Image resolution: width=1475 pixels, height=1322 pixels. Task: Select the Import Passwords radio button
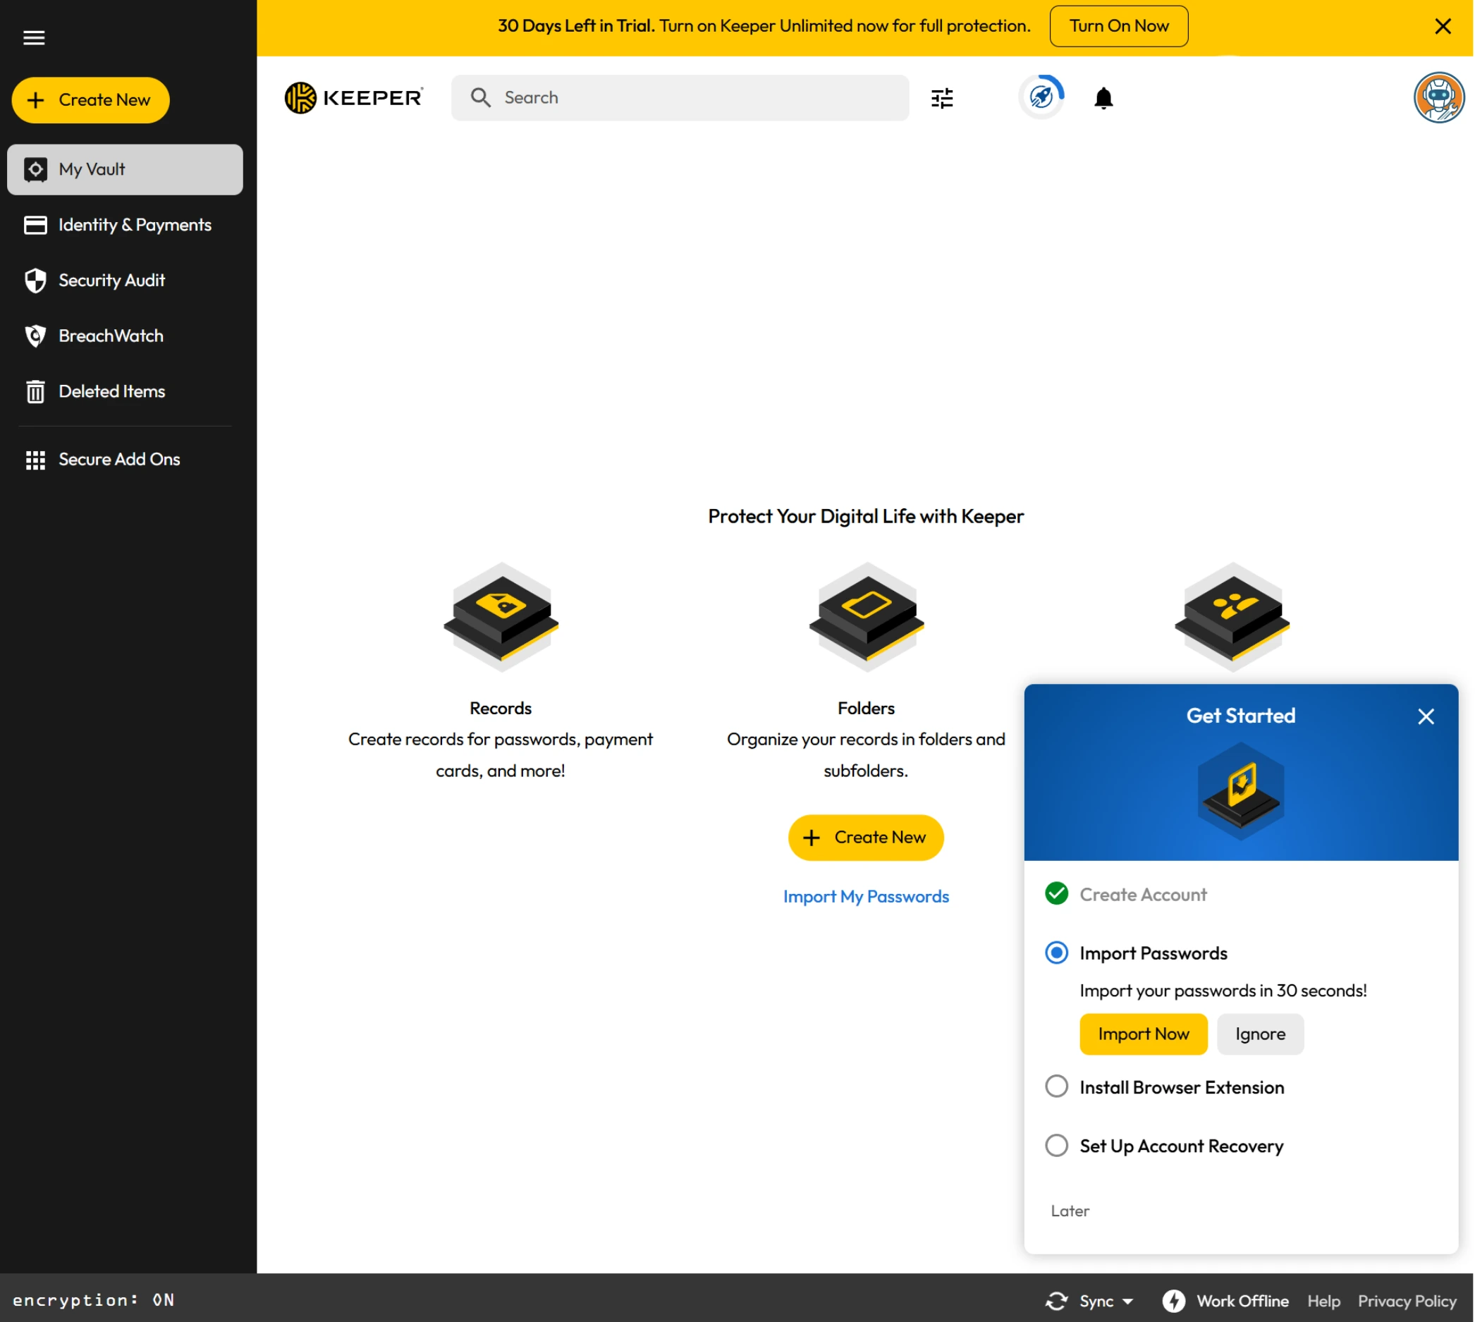pyautogui.click(x=1057, y=953)
